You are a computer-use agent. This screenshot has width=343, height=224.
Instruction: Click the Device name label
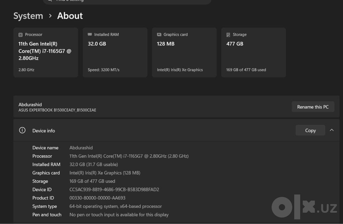(45, 148)
